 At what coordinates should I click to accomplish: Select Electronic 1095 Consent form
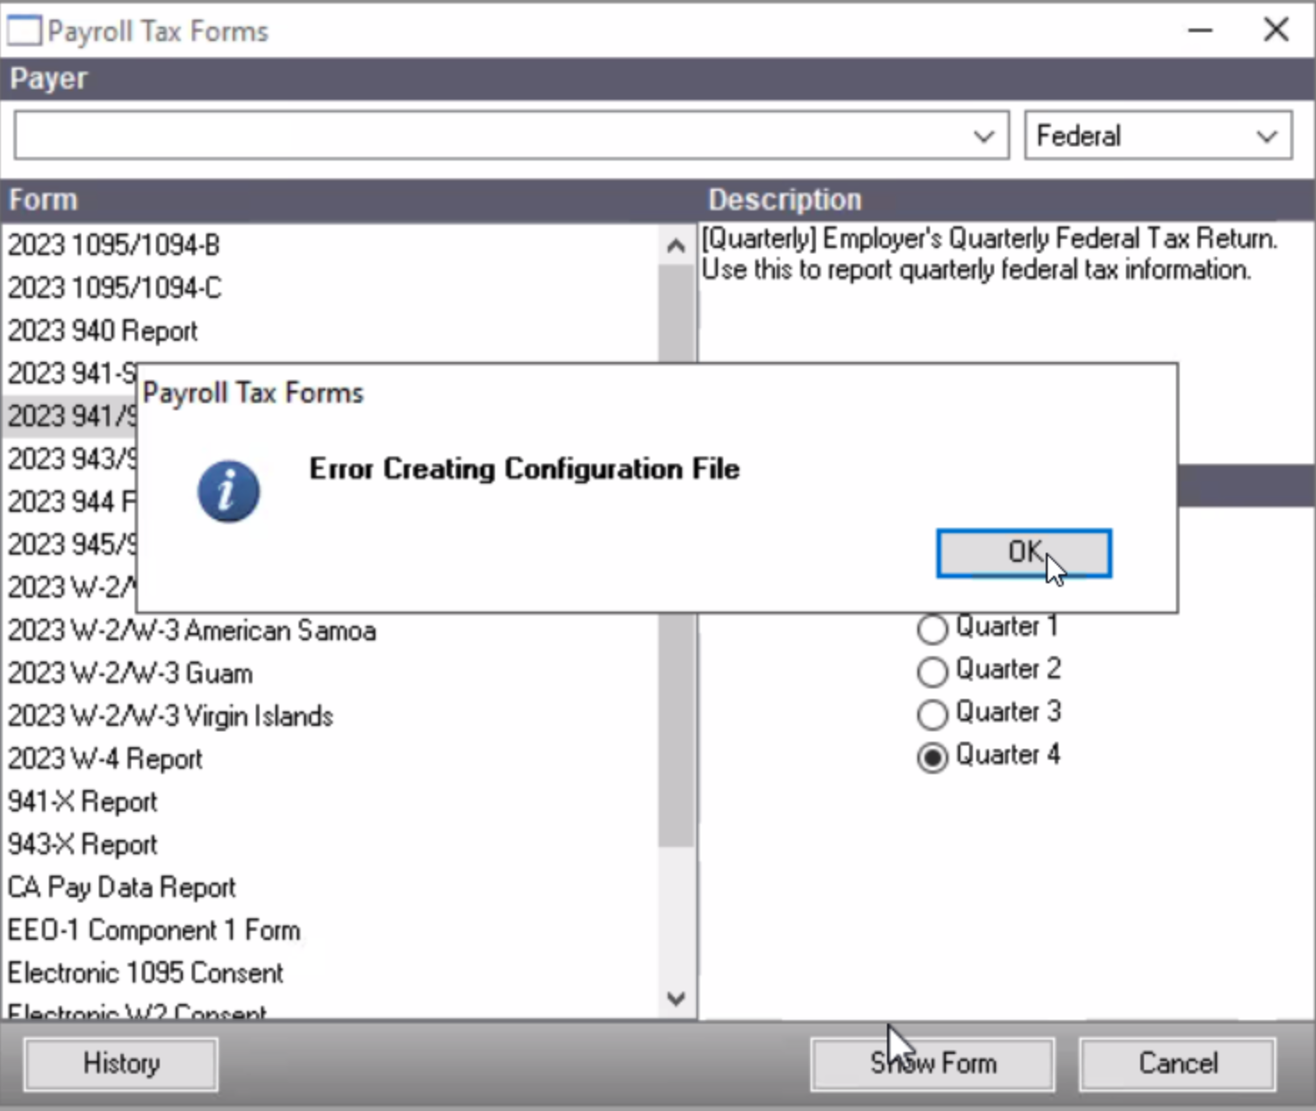145,973
